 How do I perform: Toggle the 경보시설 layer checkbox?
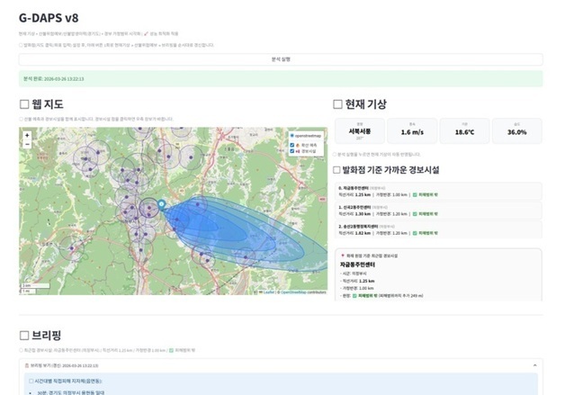click(291, 151)
